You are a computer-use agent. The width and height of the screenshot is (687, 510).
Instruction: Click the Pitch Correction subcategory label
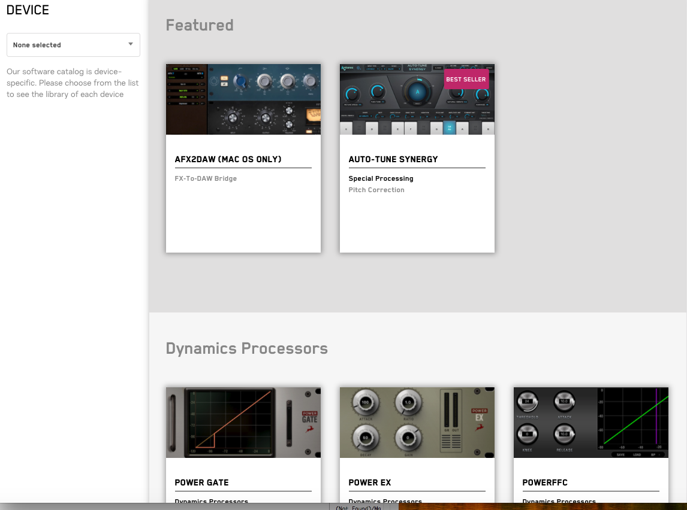[x=376, y=190]
